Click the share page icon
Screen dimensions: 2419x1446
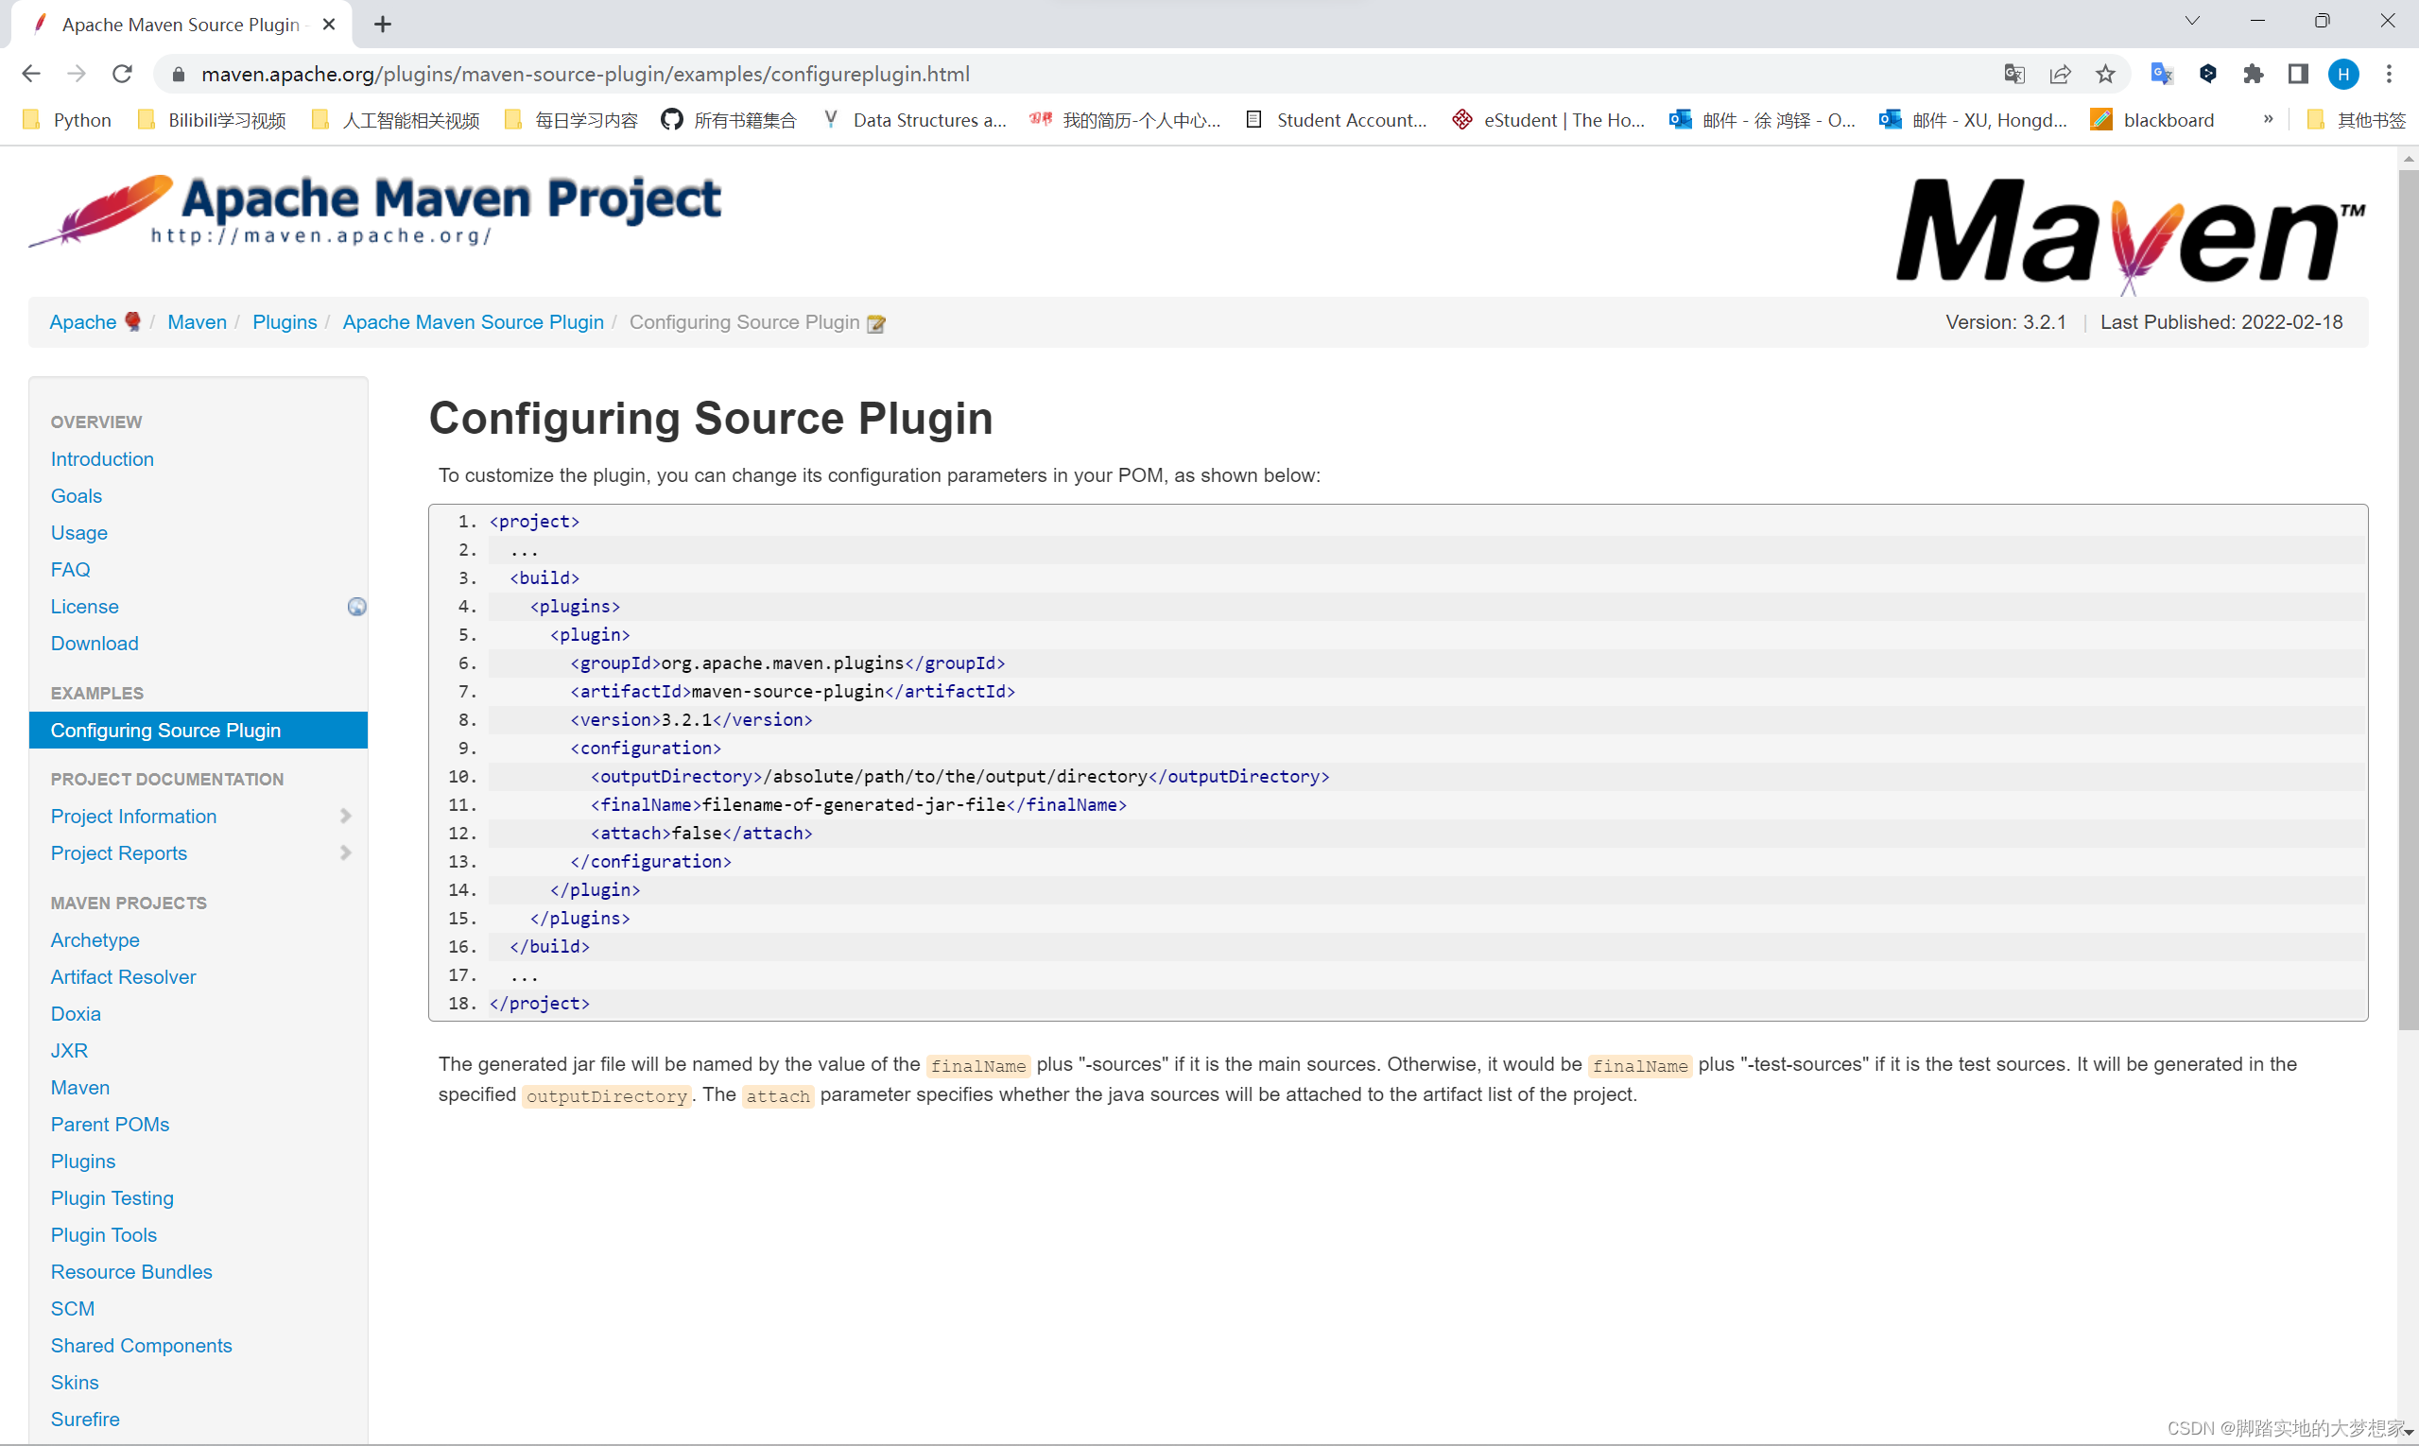coord(2060,74)
